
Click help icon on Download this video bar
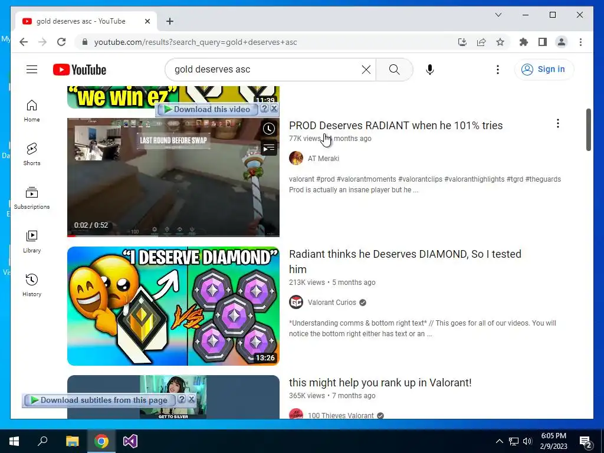point(264,109)
